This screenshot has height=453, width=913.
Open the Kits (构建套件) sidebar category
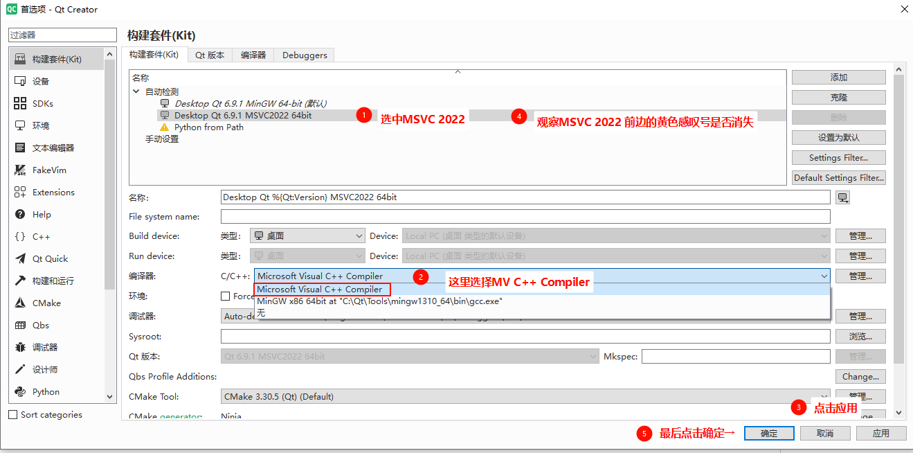point(57,59)
